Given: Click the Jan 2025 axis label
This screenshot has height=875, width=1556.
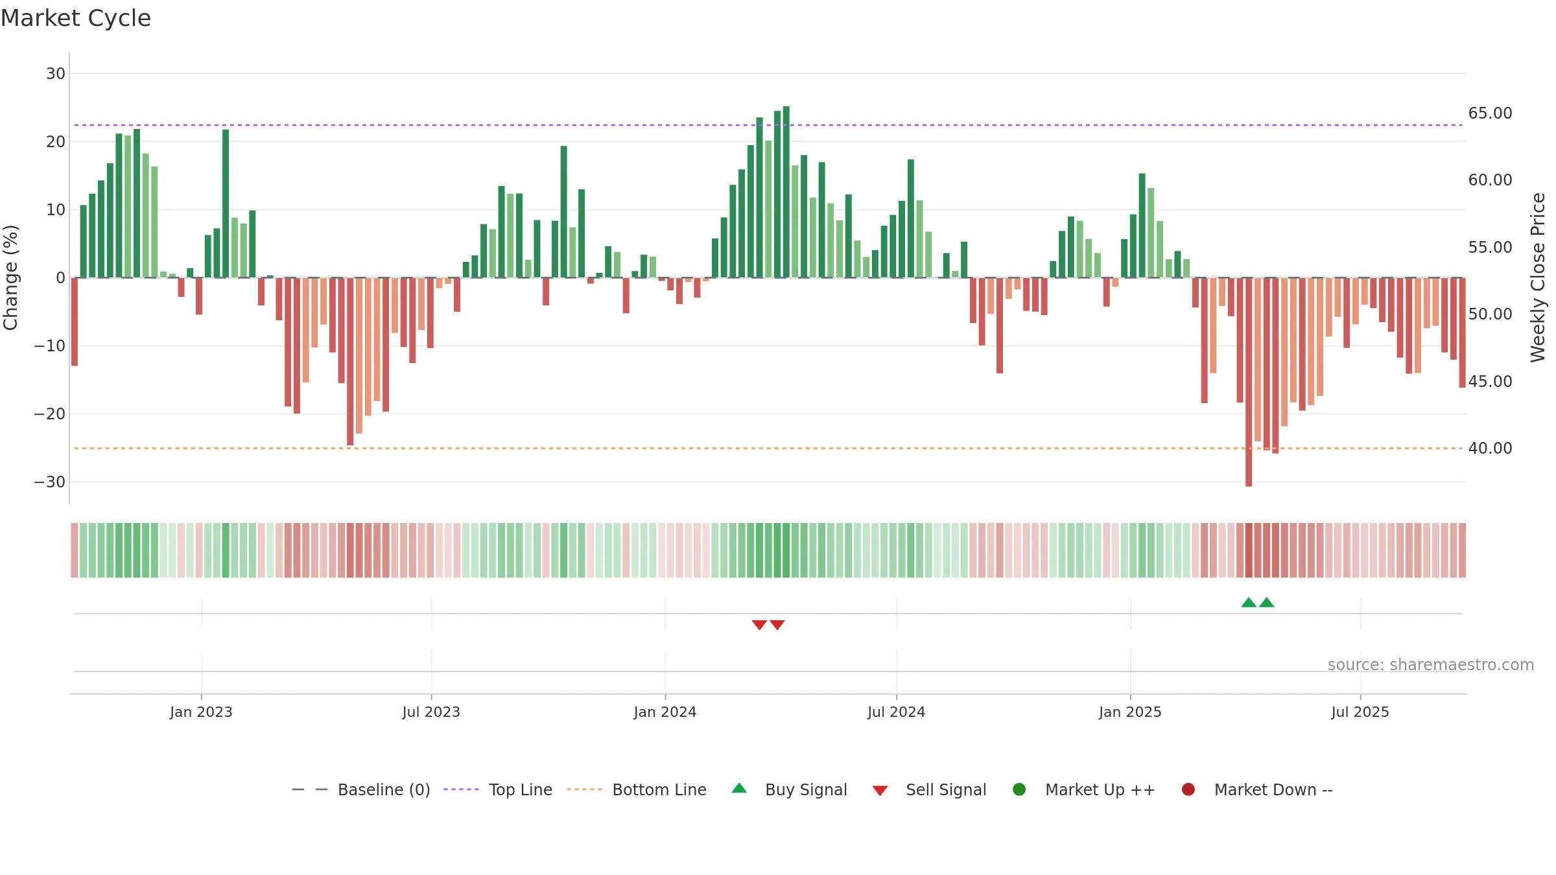Looking at the screenshot, I should click(1131, 712).
